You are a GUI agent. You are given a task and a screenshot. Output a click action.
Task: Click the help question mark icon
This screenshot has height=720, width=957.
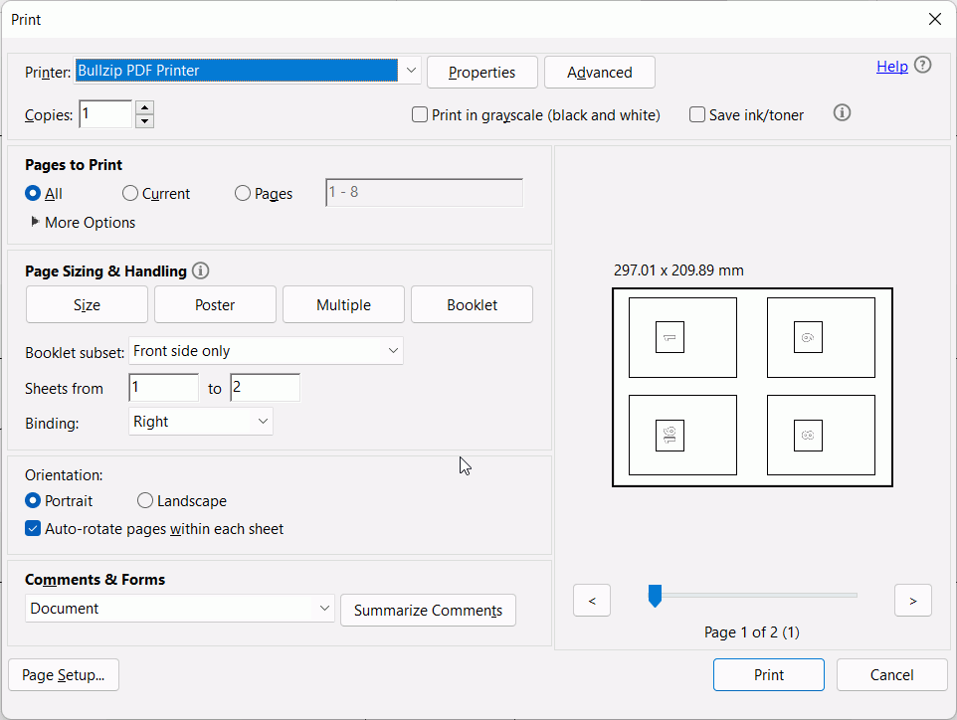point(923,65)
